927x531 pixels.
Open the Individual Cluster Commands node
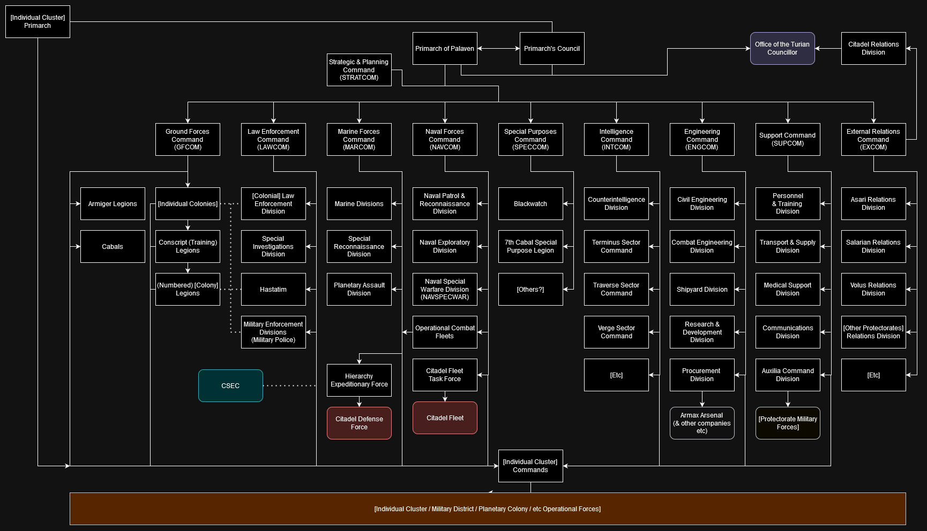(530, 466)
